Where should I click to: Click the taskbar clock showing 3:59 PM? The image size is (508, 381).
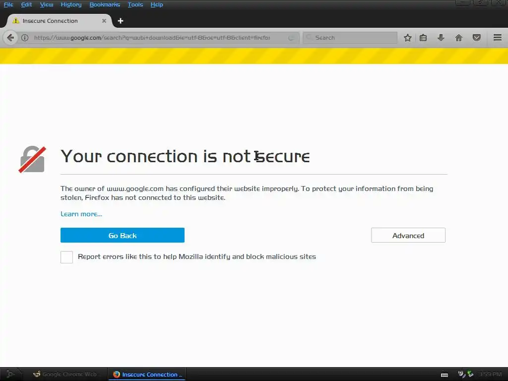[x=490, y=374]
